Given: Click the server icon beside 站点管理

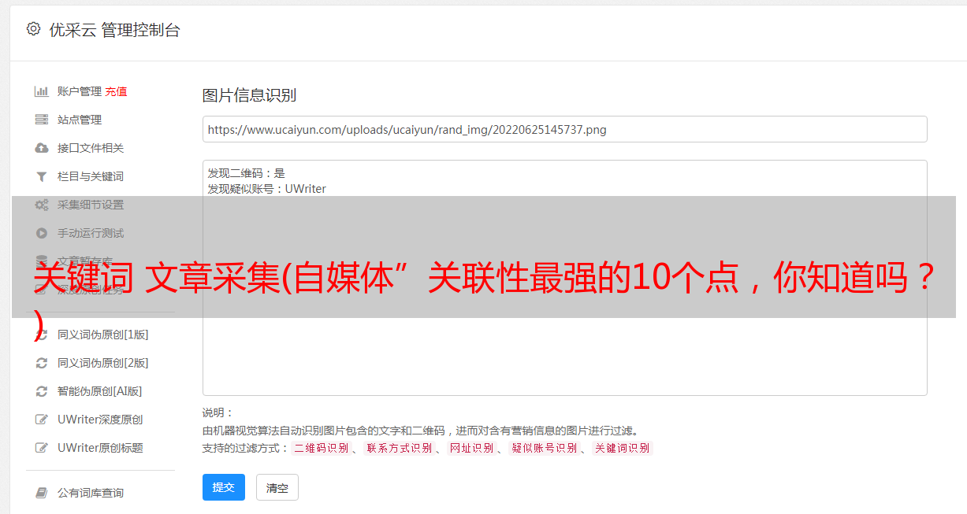Looking at the screenshot, I should (42, 120).
